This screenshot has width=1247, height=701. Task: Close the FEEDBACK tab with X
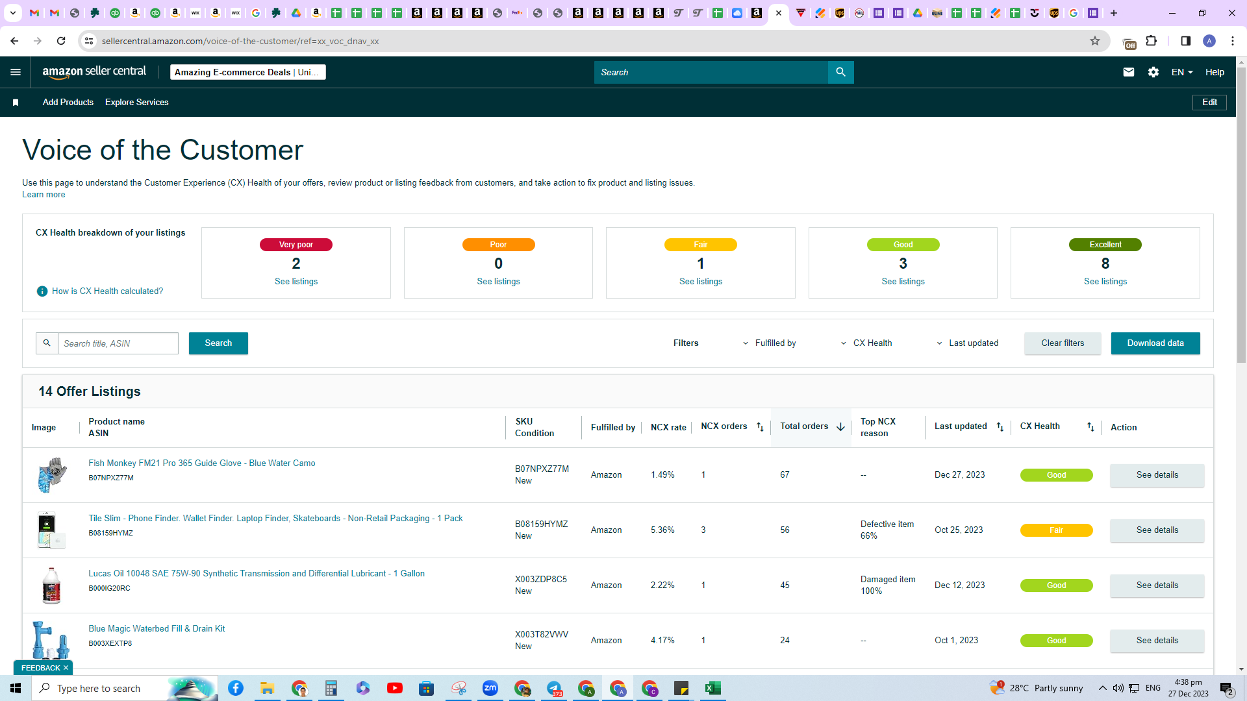coord(66,668)
